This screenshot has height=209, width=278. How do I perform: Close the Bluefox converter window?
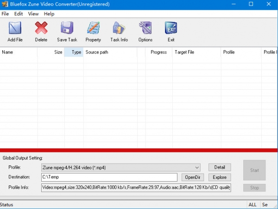[269, 4]
